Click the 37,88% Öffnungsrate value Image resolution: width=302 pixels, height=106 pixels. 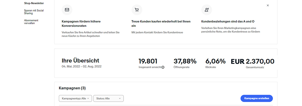click(x=185, y=61)
